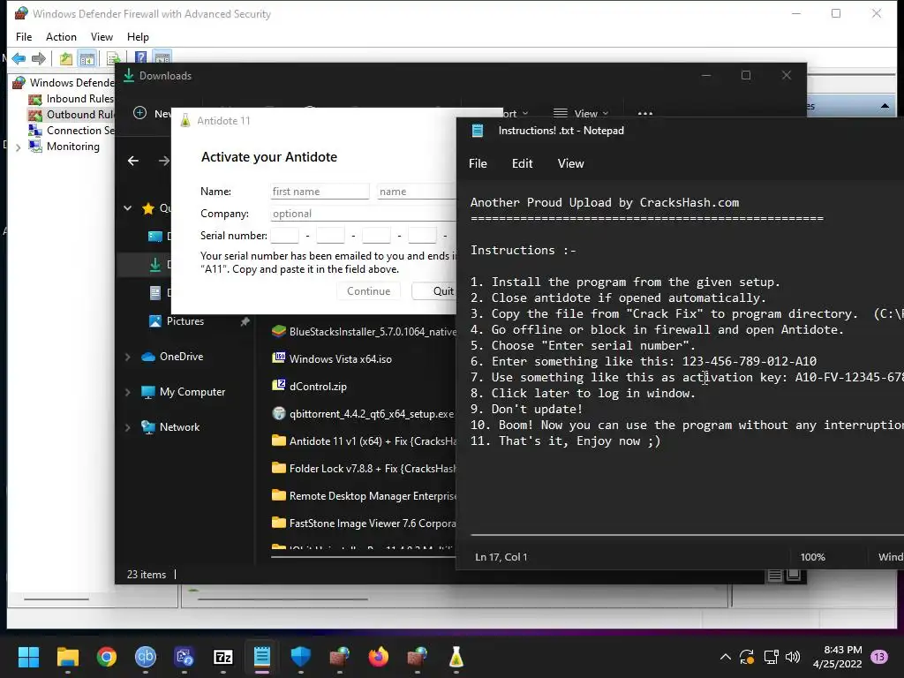Expand My Computer node chevron

[x=127, y=392]
